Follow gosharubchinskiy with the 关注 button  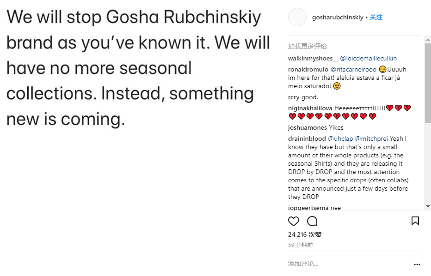tap(376, 17)
